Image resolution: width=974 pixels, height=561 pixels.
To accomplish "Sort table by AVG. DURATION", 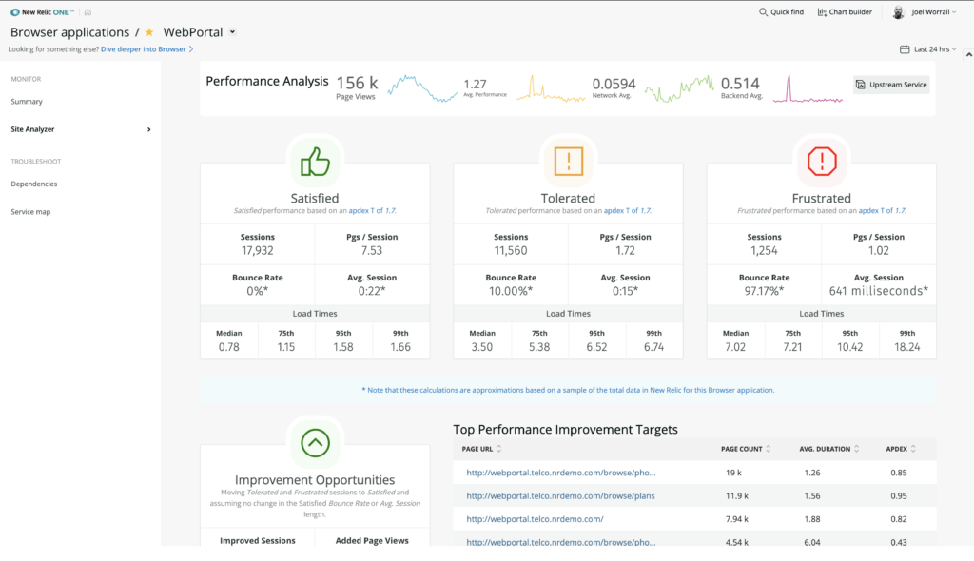I will (x=829, y=449).
